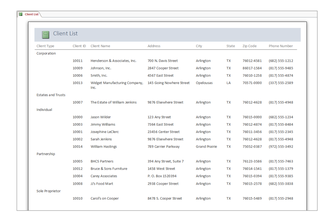
Task: Click the notebook icon beside Client List title
Action: click(45, 35)
